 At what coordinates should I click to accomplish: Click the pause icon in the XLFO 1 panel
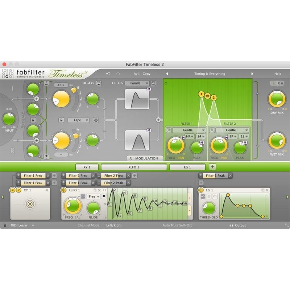click(x=104, y=196)
